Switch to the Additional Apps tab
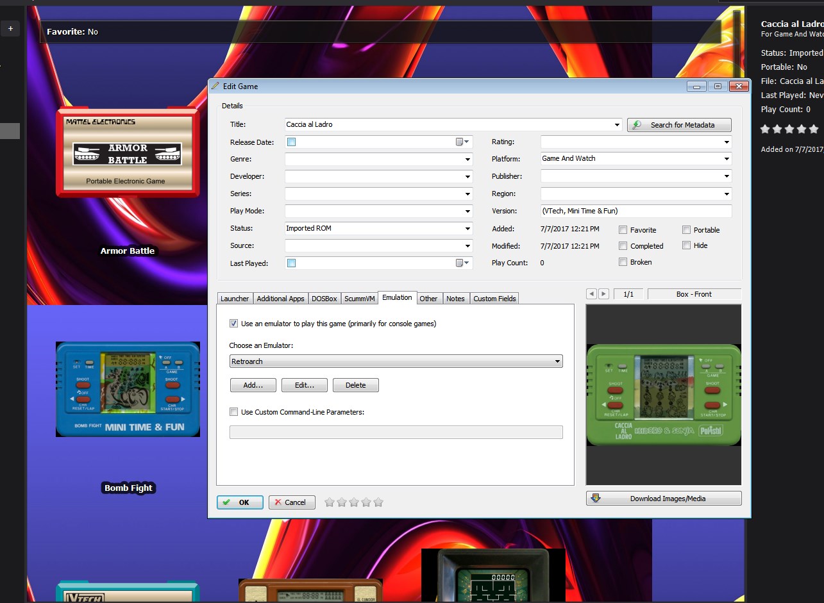This screenshot has width=824, height=603. tap(280, 299)
